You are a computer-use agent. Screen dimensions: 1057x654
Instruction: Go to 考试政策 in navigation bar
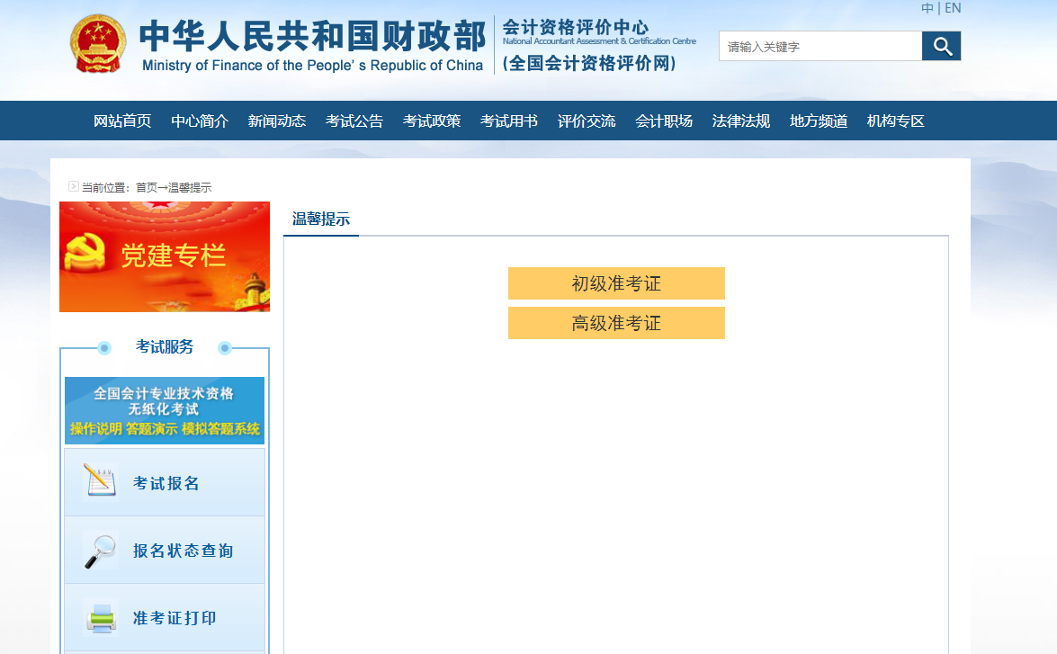point(432,121)
